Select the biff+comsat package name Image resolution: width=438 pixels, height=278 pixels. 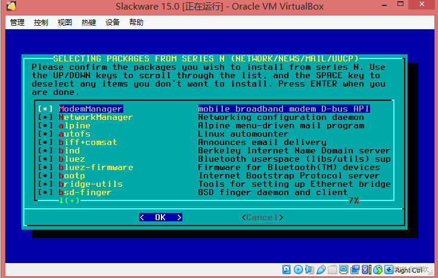point(88,143)
